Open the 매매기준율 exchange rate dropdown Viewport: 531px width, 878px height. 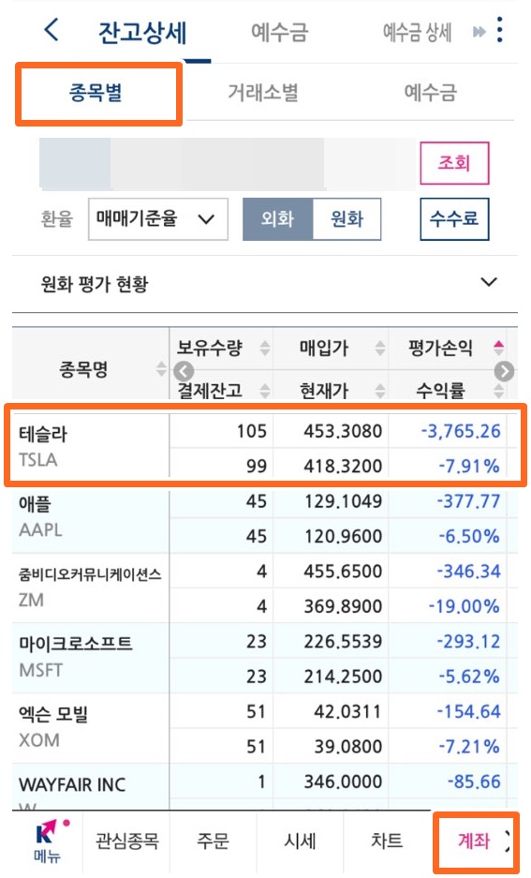click(x=157, y=219)
